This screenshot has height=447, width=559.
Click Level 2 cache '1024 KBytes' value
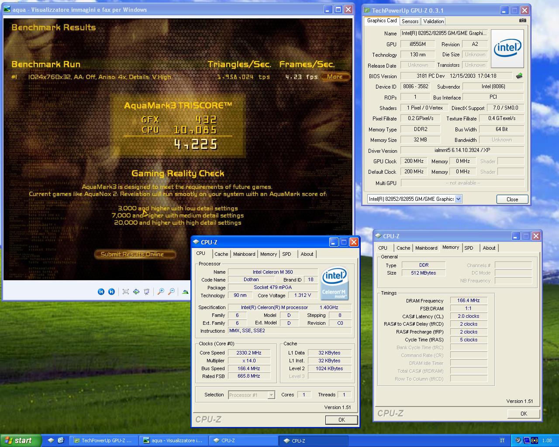click(329, 368)
